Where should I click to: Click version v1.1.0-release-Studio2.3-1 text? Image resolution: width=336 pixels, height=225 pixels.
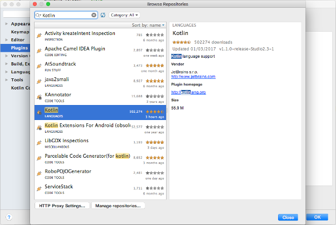coord(246,49)
